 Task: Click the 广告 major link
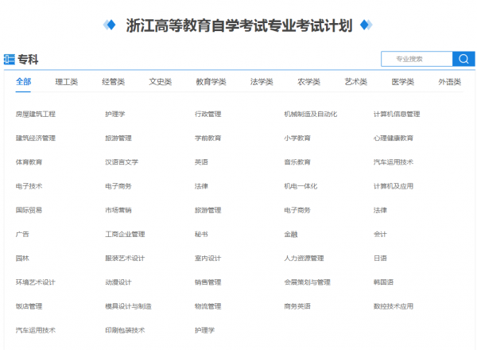[22, 235]
